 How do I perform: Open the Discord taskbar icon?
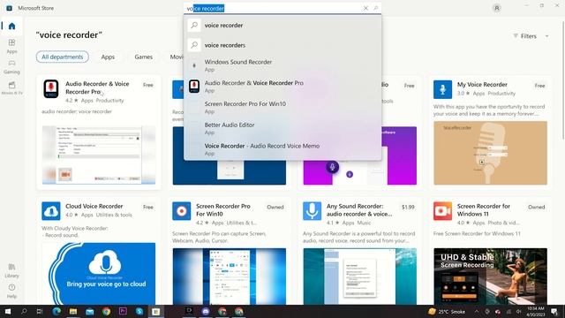pyautogui.click(x=206, y=312)
